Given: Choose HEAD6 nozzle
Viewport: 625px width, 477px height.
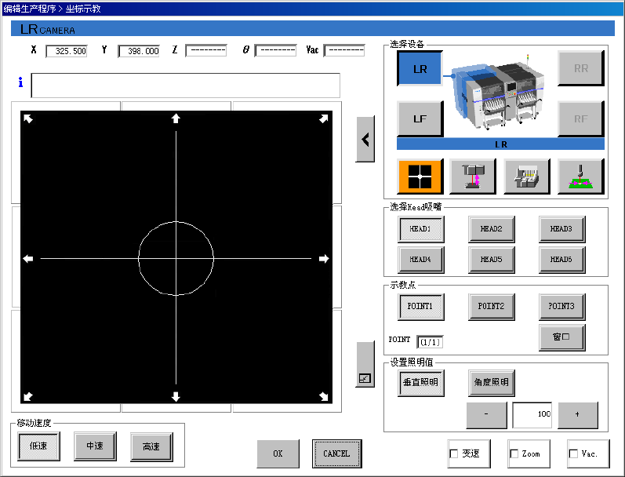Looking at the screenshot, I should tap(561, 260).
